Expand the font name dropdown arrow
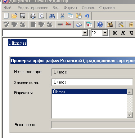 85,33
